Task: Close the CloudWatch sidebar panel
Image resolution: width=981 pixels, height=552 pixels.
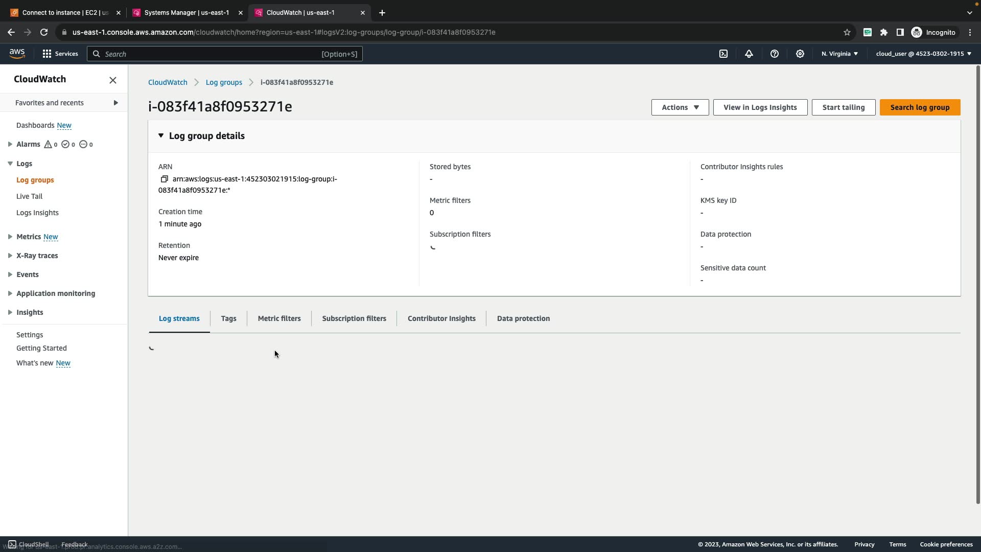Action: click(x=113, y=80)
